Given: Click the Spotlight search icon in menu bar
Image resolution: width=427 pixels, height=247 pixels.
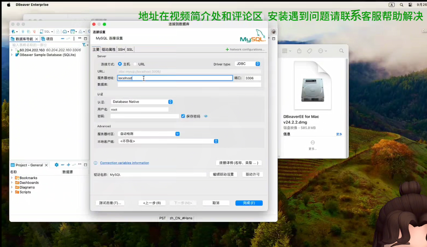Looking at the screenshot, I should point(402,5).
